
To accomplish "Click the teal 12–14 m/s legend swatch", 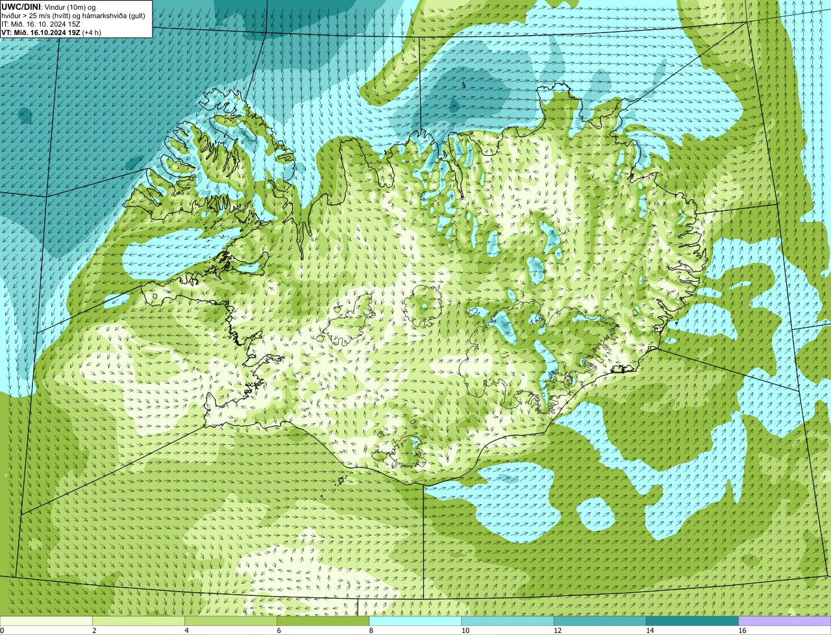I will pyautogui.click(x=600, y=621).
